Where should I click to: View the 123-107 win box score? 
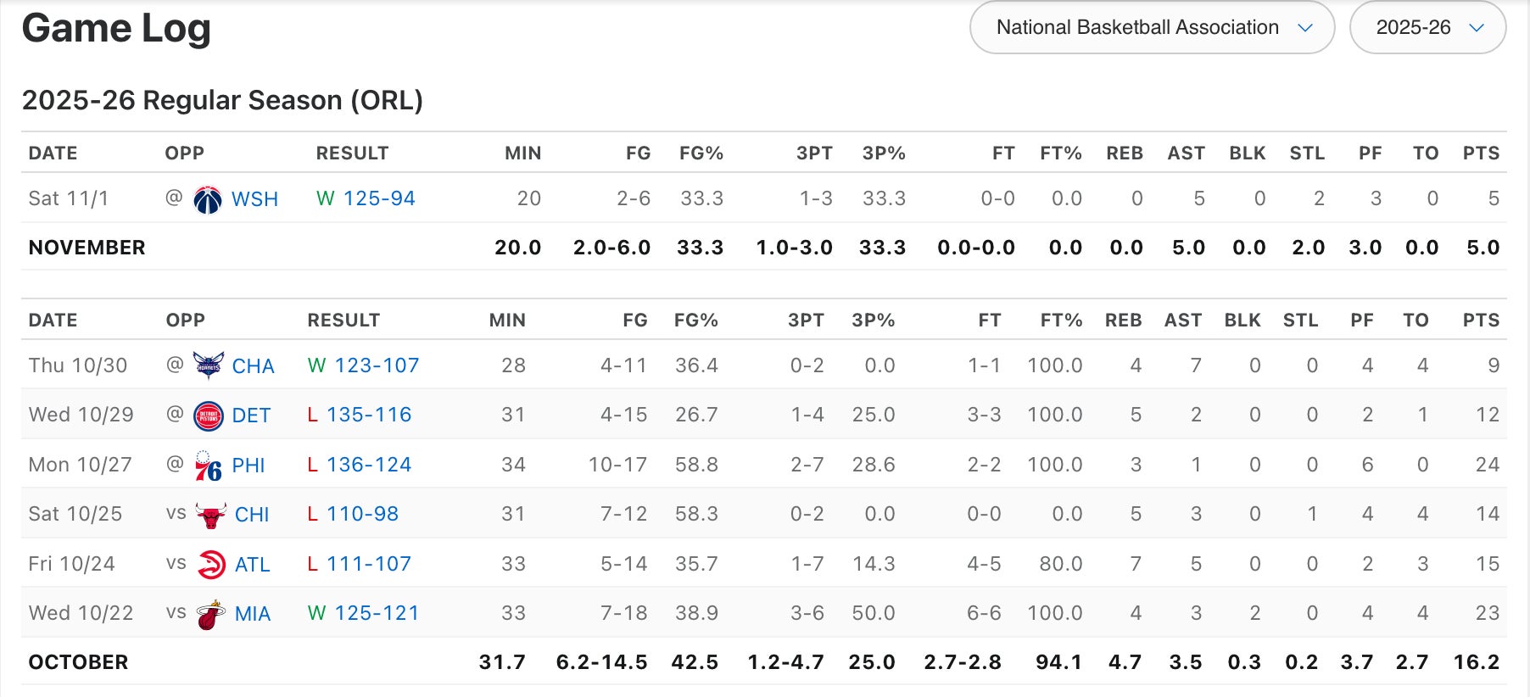click(x=377, y=365)
